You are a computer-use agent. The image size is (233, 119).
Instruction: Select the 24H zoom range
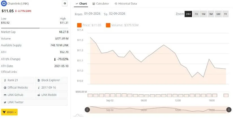[x=188, y=14]
